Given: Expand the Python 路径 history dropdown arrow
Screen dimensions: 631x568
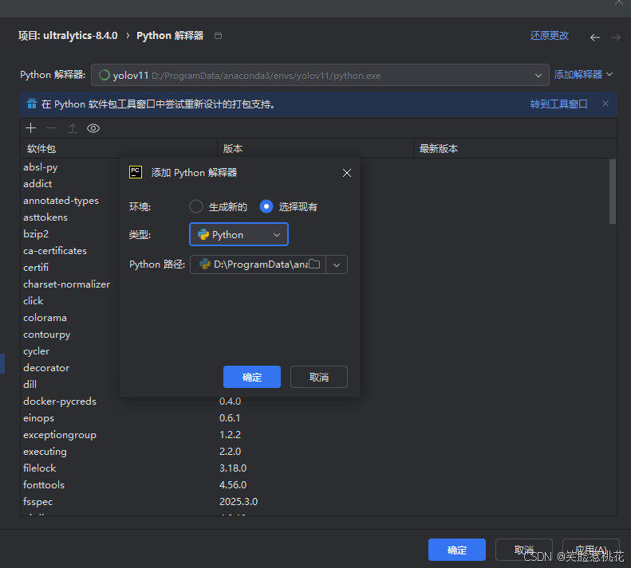Looking at the screenshot, I should [x=337, y=264].
